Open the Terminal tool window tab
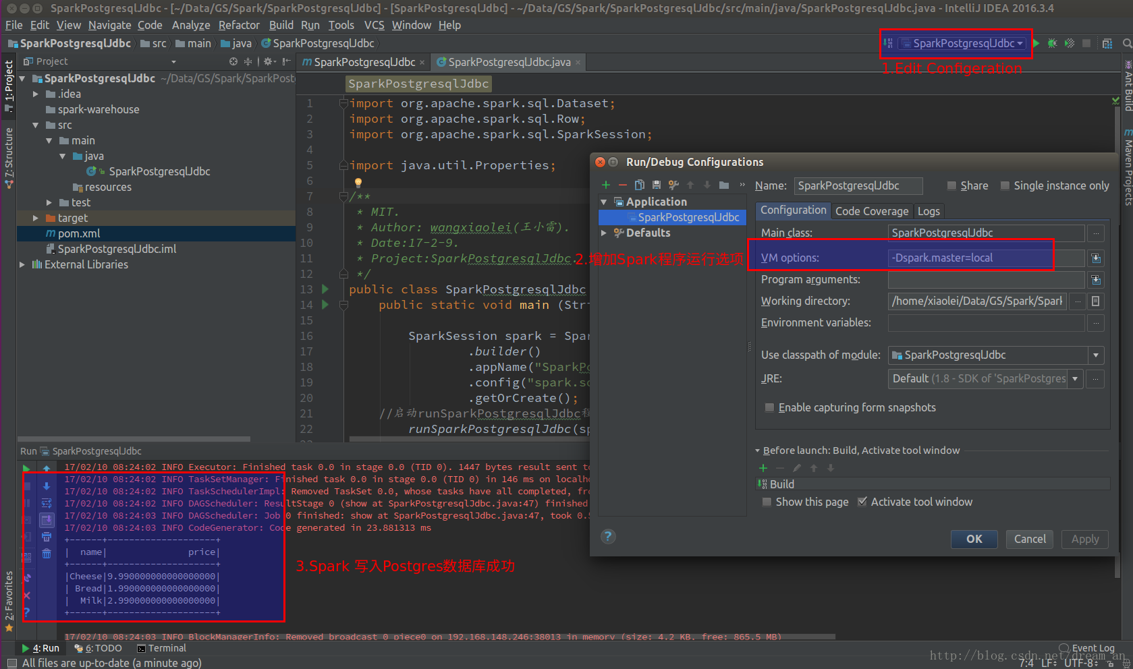 tap(161, 648)
